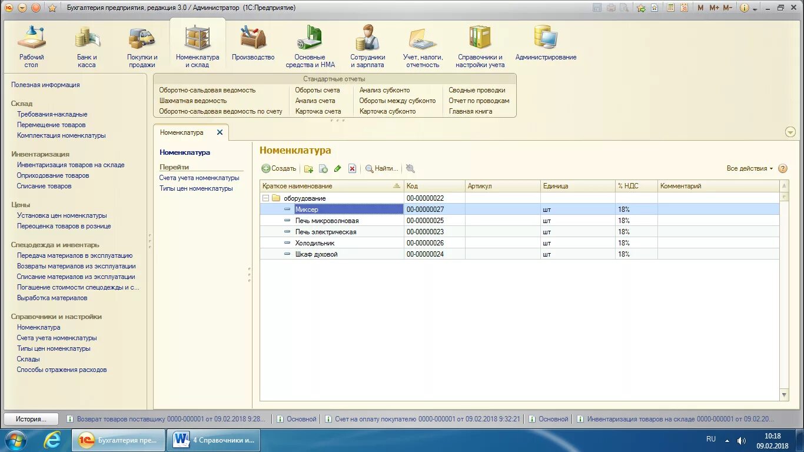The image size is (804, 452).
Task: Open Установка цен номенклатуры link
Action: click(62, 215)
